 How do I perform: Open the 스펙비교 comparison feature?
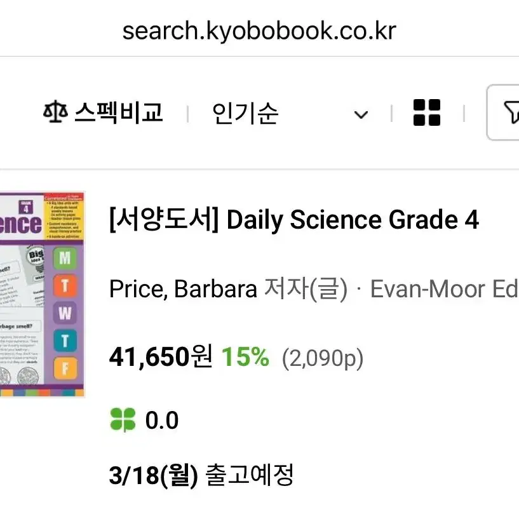pyautogui.click(x=103, y=112)
